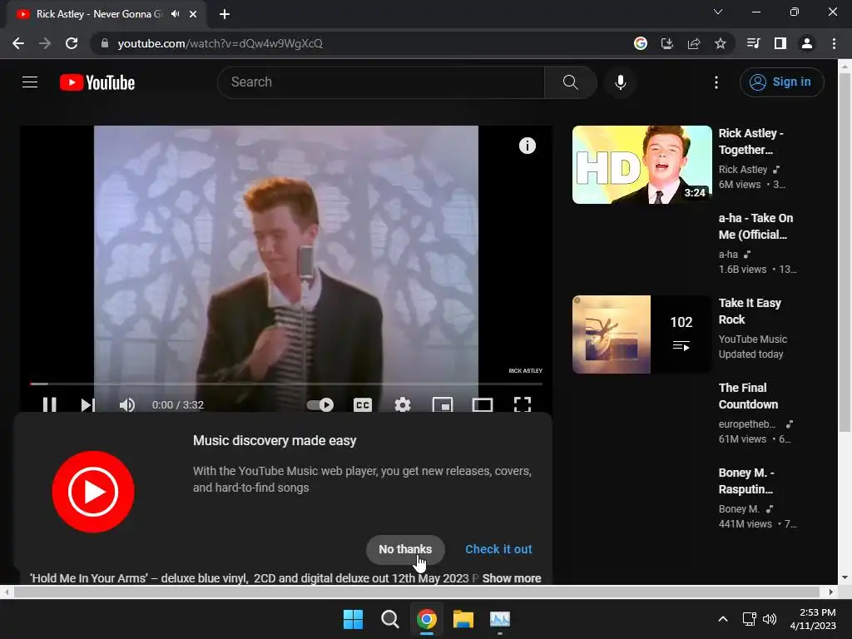
Task: Open Chrome profile icon
Action: click(x=807, y=43)
